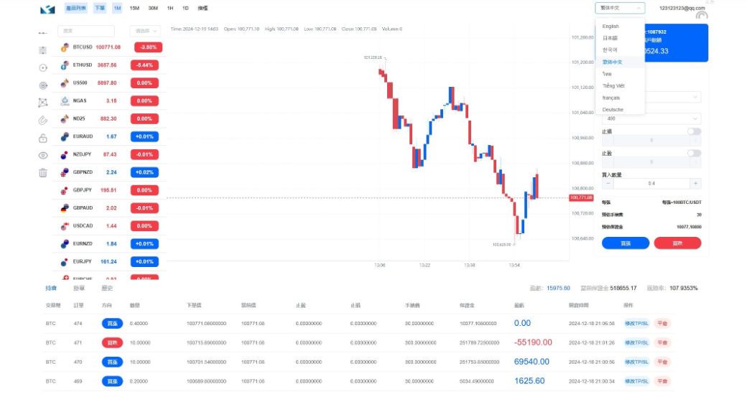This screenshot has width=747, height=412.
Task: Click the plus stepper for buy quantity
Action: point(695,183)
